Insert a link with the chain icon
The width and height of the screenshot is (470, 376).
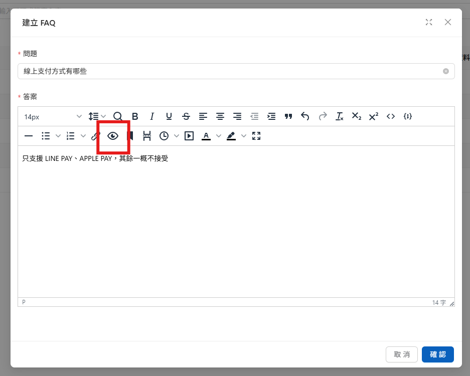tap(96, 136)
